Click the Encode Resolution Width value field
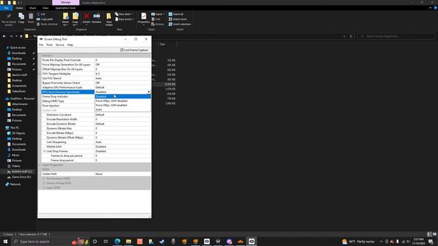438x246 pixels. coord(123,119)
